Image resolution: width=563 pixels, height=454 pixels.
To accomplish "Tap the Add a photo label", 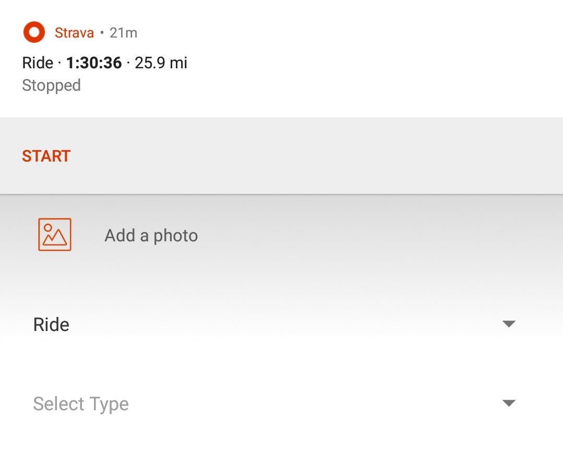I will [151, 236].
